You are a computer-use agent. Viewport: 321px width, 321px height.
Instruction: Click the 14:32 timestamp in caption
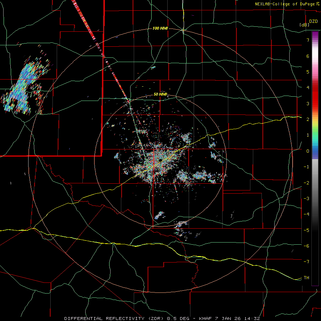[251, 319]
